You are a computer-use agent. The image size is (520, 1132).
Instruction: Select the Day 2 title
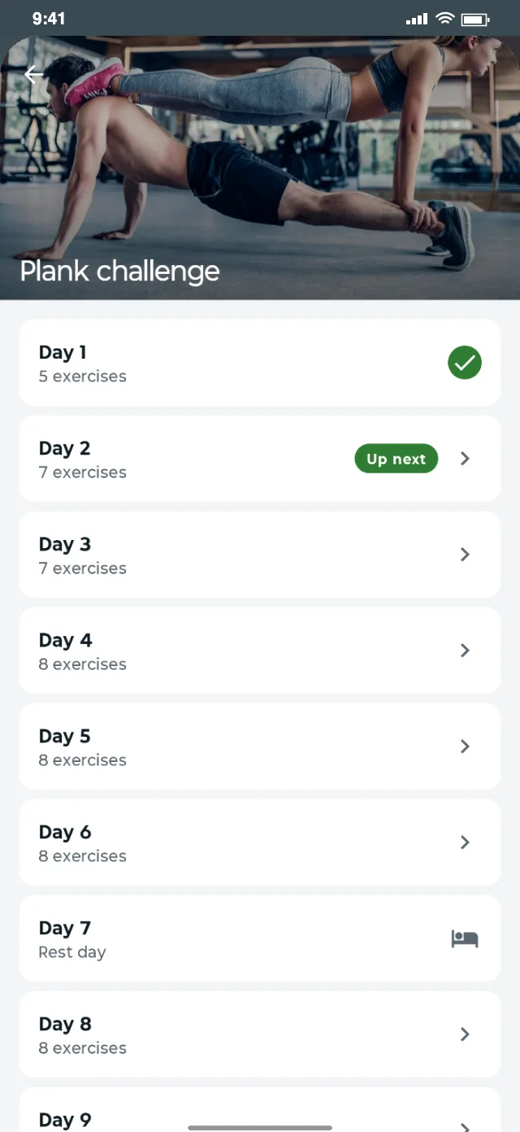point(65,448)
